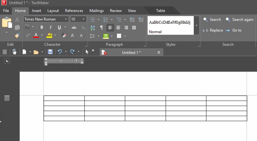Toggle italic formatting
The width and height of the screenshot is (257, 141).
[50, 27]
